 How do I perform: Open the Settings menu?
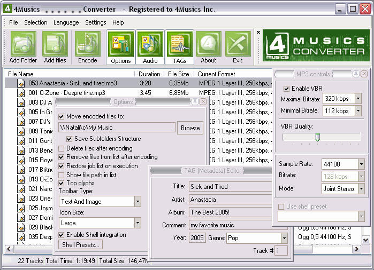(96, 22)
